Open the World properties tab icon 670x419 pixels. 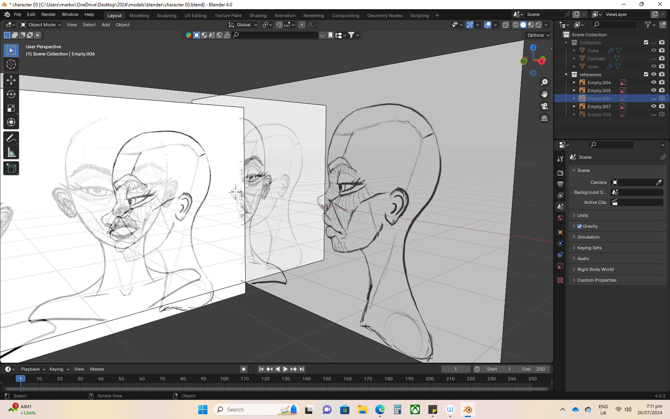coord(560,218)
